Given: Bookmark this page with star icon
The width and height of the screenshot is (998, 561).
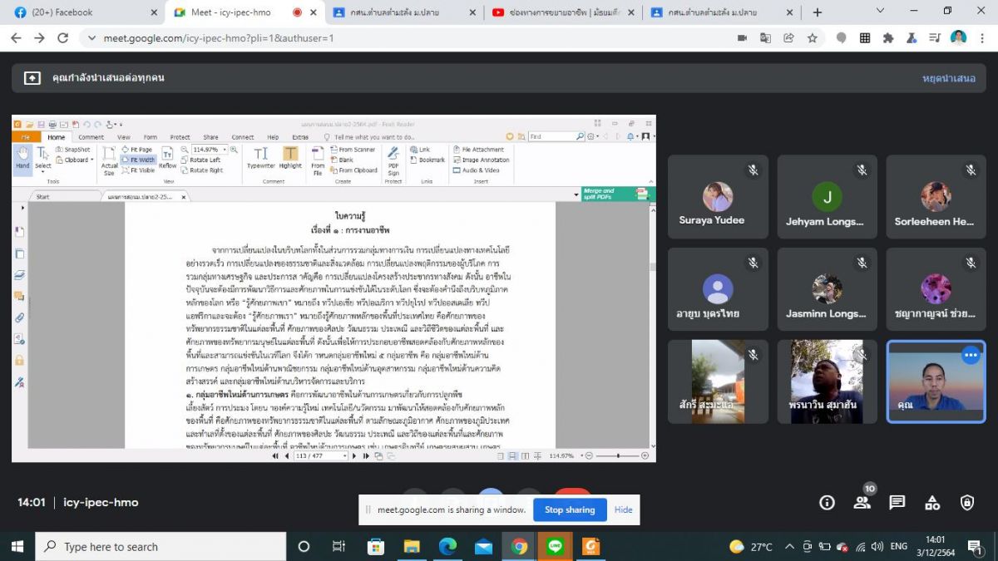Looking at the screenshot, I should pyautogui.click(x=812, y=38).
